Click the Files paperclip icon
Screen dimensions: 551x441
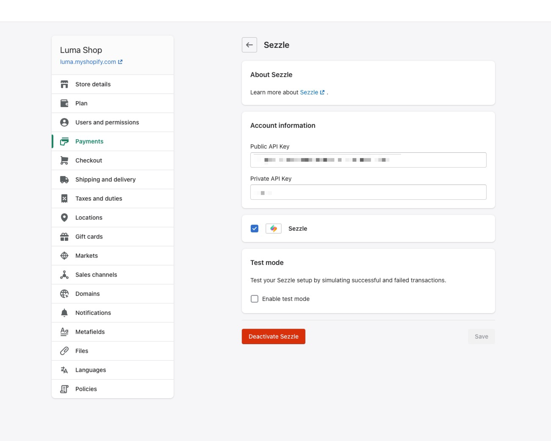(x=64, y=351)
